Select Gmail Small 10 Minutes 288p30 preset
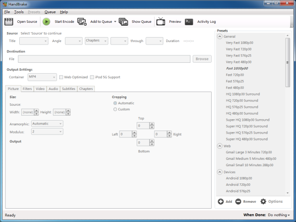 pyautogui.click(x=250, y=165)
